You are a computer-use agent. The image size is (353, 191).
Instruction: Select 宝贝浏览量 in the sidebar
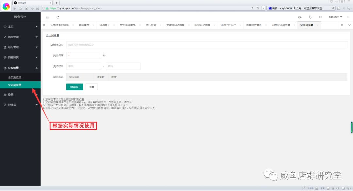pos(15,78)
